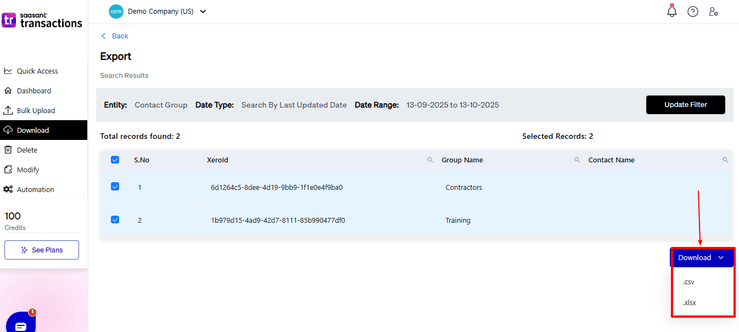Click the SaasAnt Transactions logo
The width and height of the screenshot is (739, 332).
[42, 20]
